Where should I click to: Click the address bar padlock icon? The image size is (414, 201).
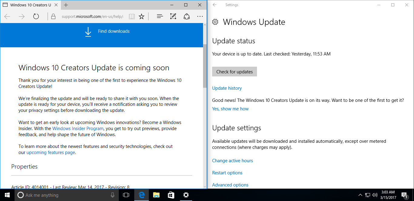53,17
